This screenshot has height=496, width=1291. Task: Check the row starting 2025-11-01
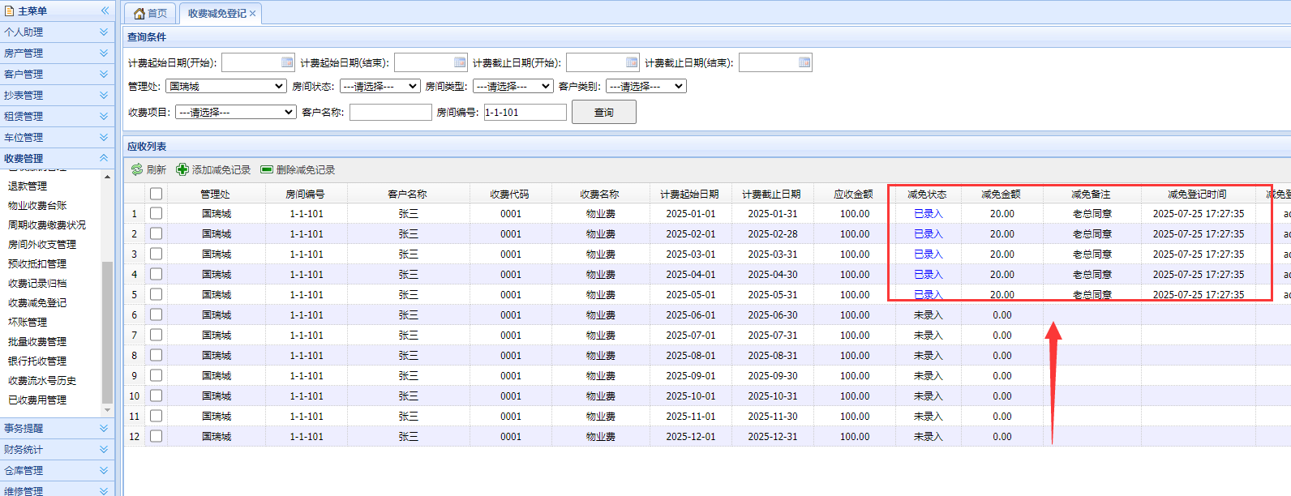(x=156, y=416)
